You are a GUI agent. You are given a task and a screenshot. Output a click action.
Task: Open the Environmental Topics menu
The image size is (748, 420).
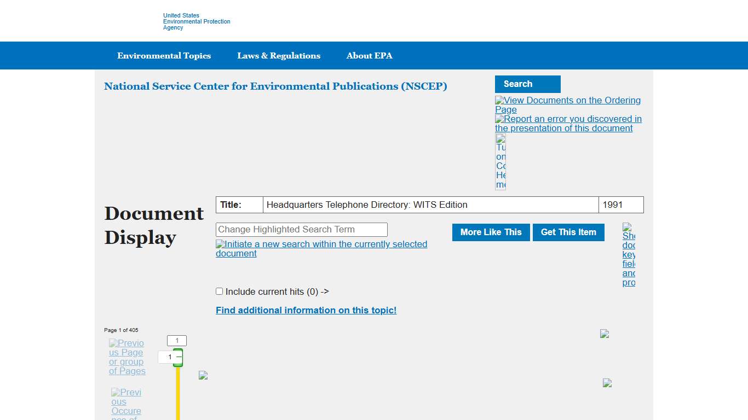tap(164, 56)
